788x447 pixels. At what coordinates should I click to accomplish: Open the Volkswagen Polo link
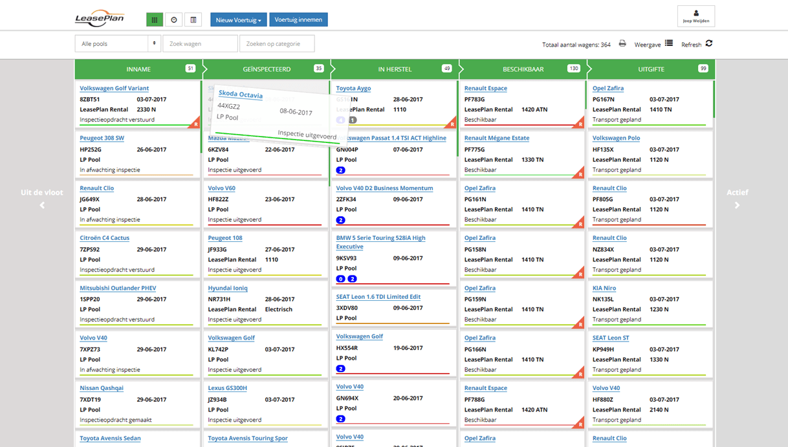pyautogui.click(x=616, y=138)
